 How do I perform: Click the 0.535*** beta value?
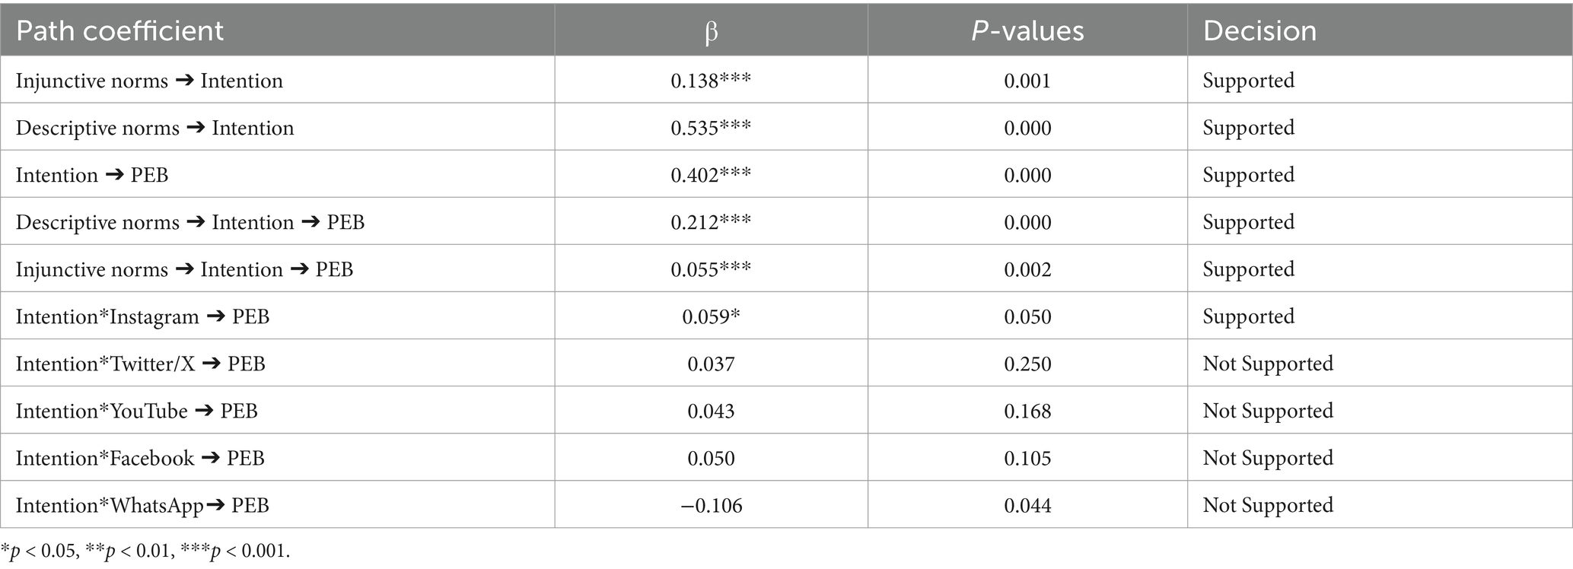(711, 128)
